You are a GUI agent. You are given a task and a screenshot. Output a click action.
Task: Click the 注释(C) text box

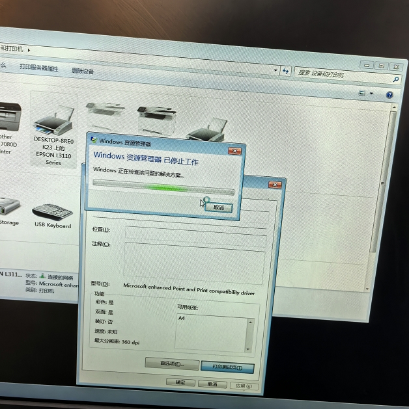point(193,263)
